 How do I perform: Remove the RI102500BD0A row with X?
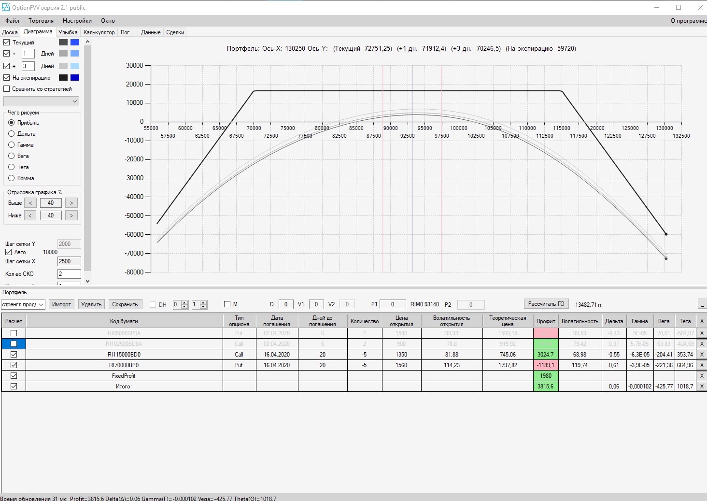(x=702, y=344)
